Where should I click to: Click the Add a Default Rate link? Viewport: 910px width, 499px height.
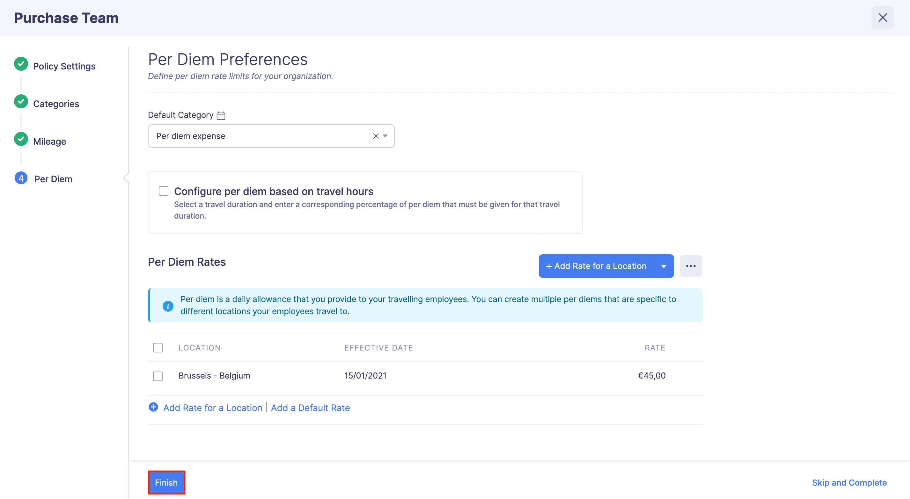tap(310, 408)
